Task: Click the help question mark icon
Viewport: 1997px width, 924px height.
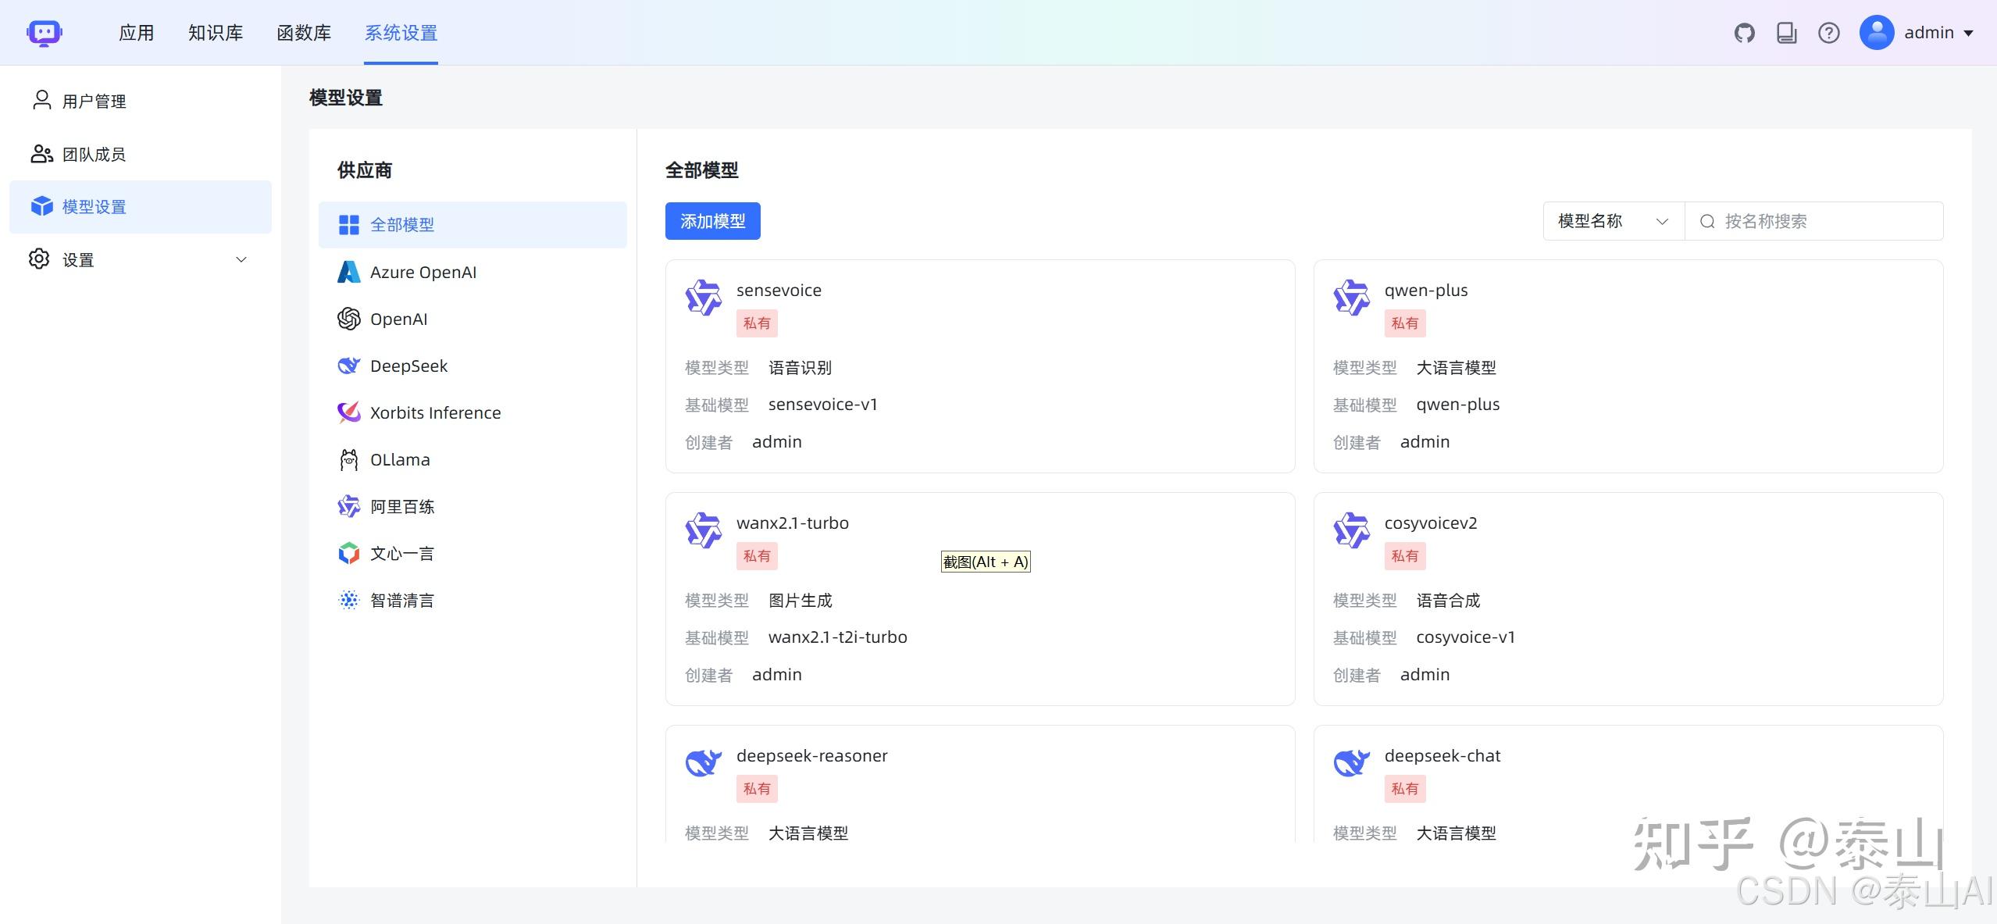Action: click(1828, 32)
